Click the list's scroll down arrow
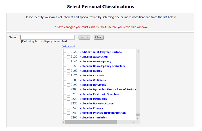The width and height of the screenshot is (202, 131). coord(137,118)
